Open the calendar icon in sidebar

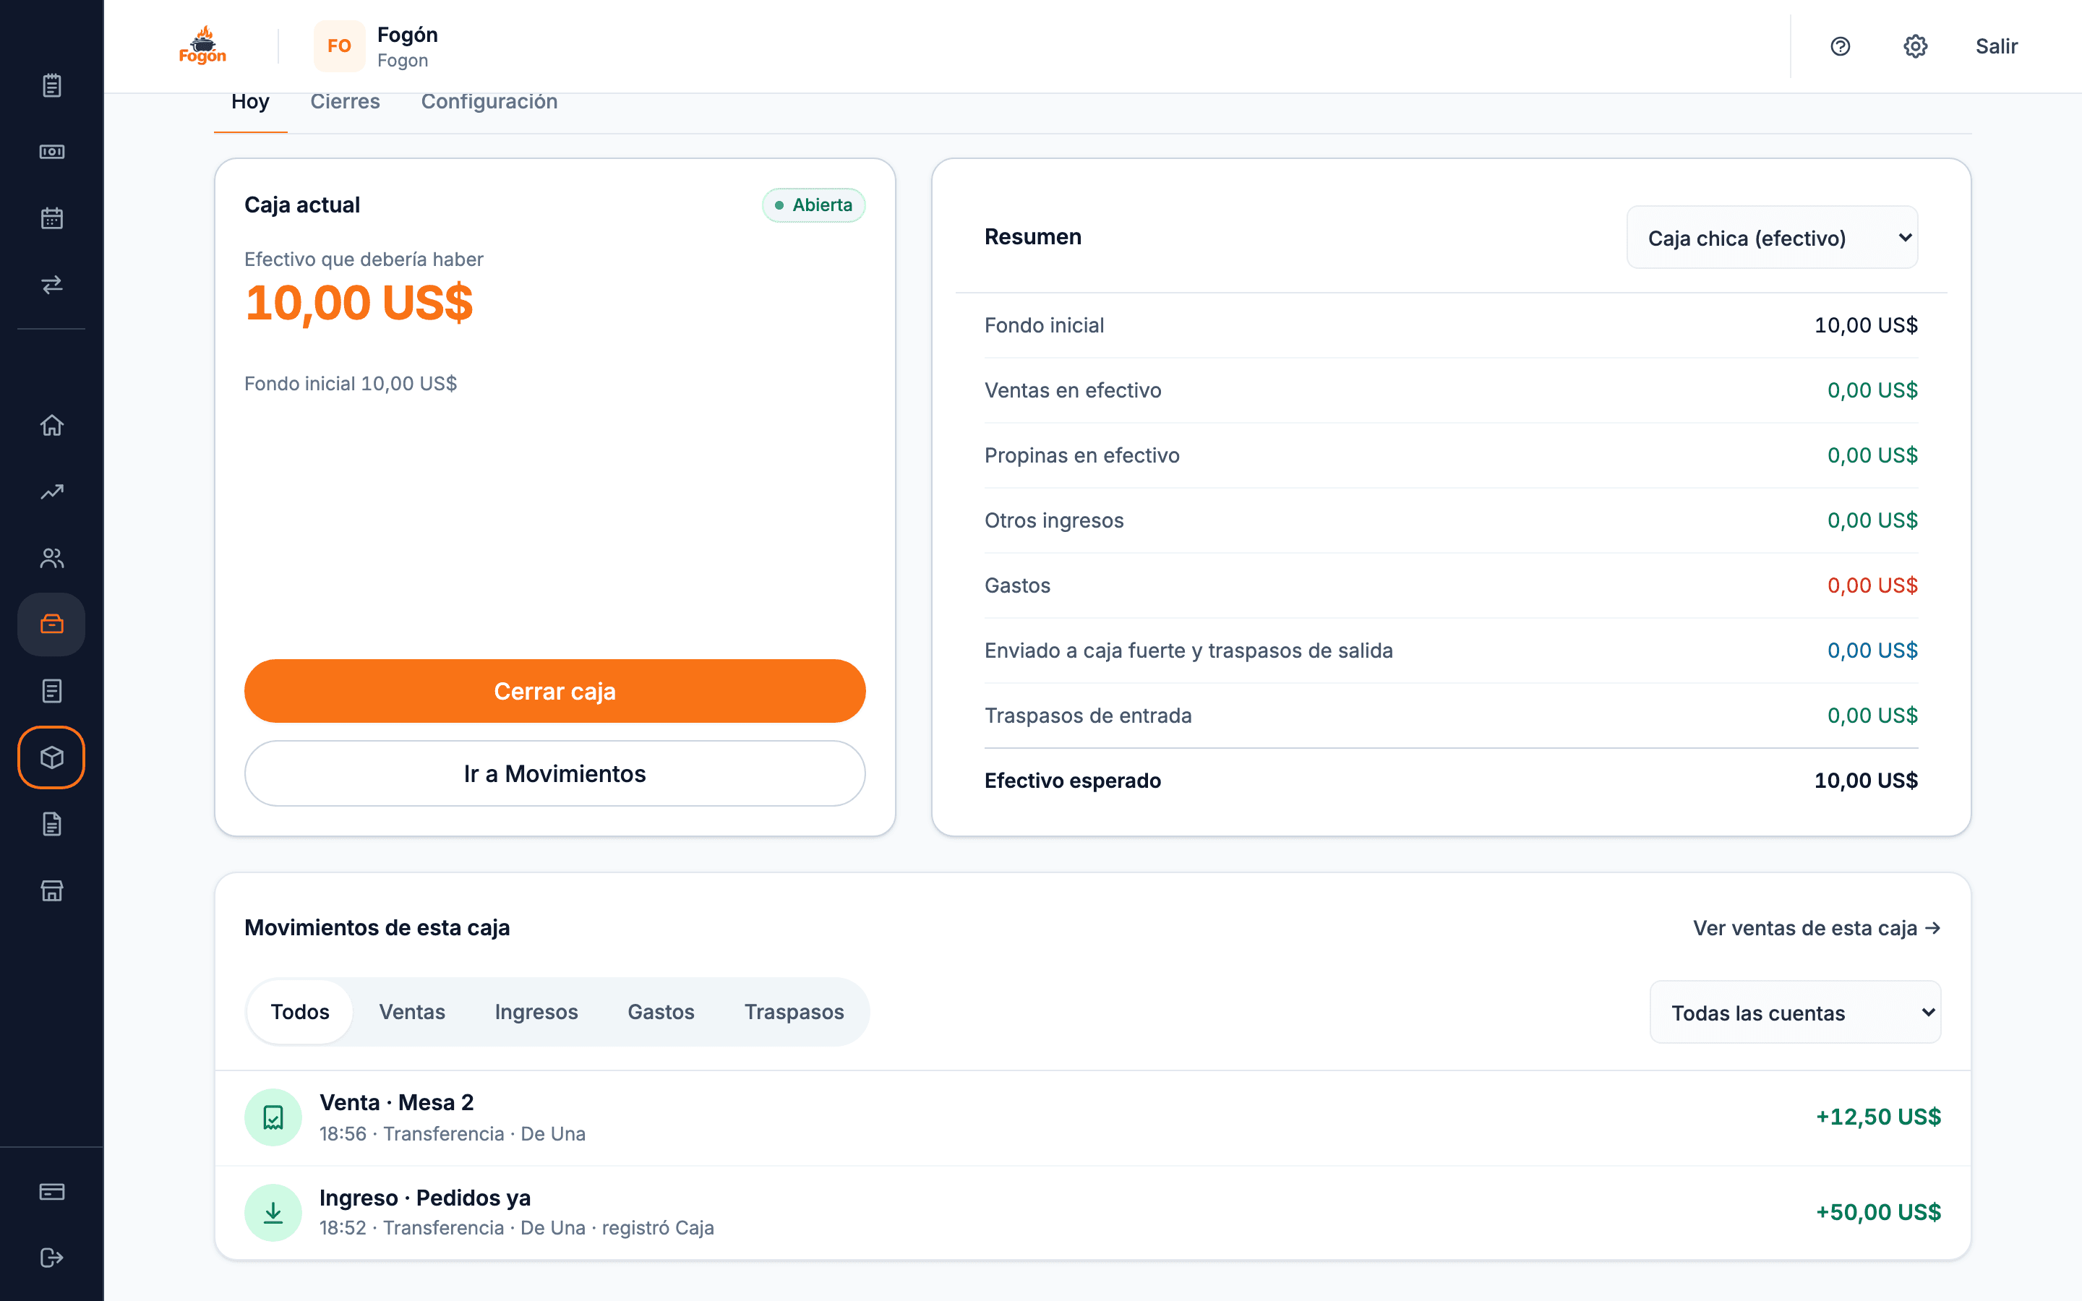[x=51, y=218]
